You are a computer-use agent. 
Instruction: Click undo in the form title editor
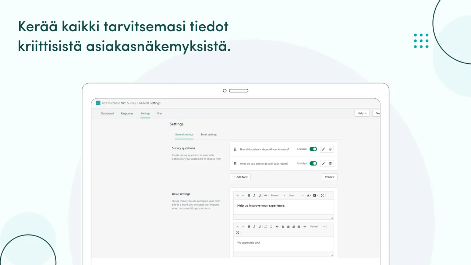pyautogui.click(x=238, y=195)
